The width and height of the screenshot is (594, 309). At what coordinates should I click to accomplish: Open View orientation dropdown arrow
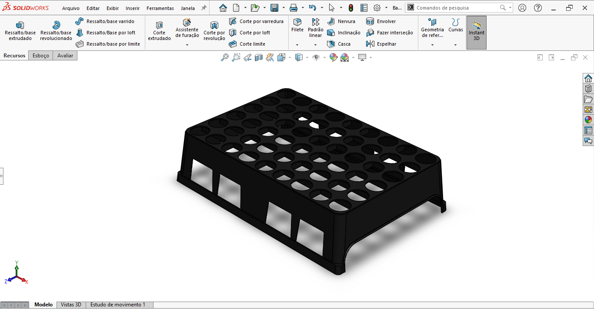point(290,57)
